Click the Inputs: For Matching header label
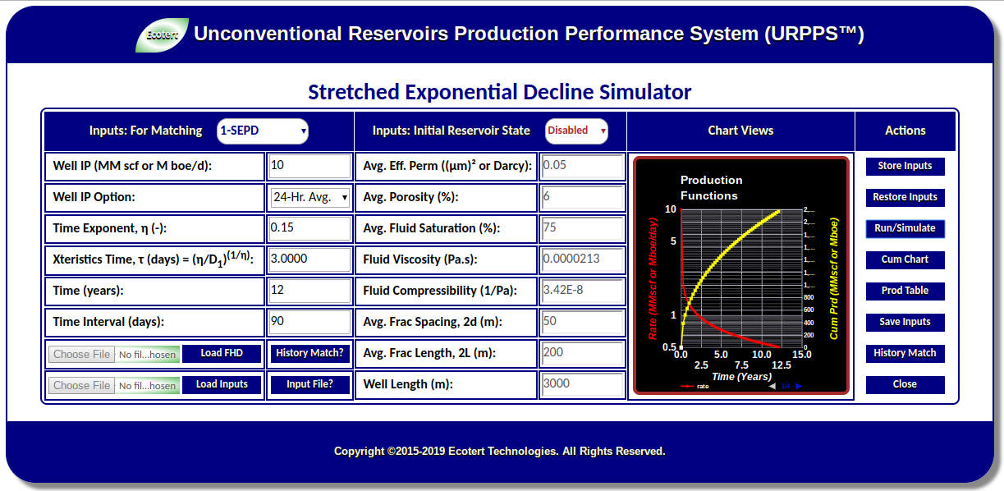The width and height of the screenshot is (1004, 491). pyautogui.click(x=145, y=131)
